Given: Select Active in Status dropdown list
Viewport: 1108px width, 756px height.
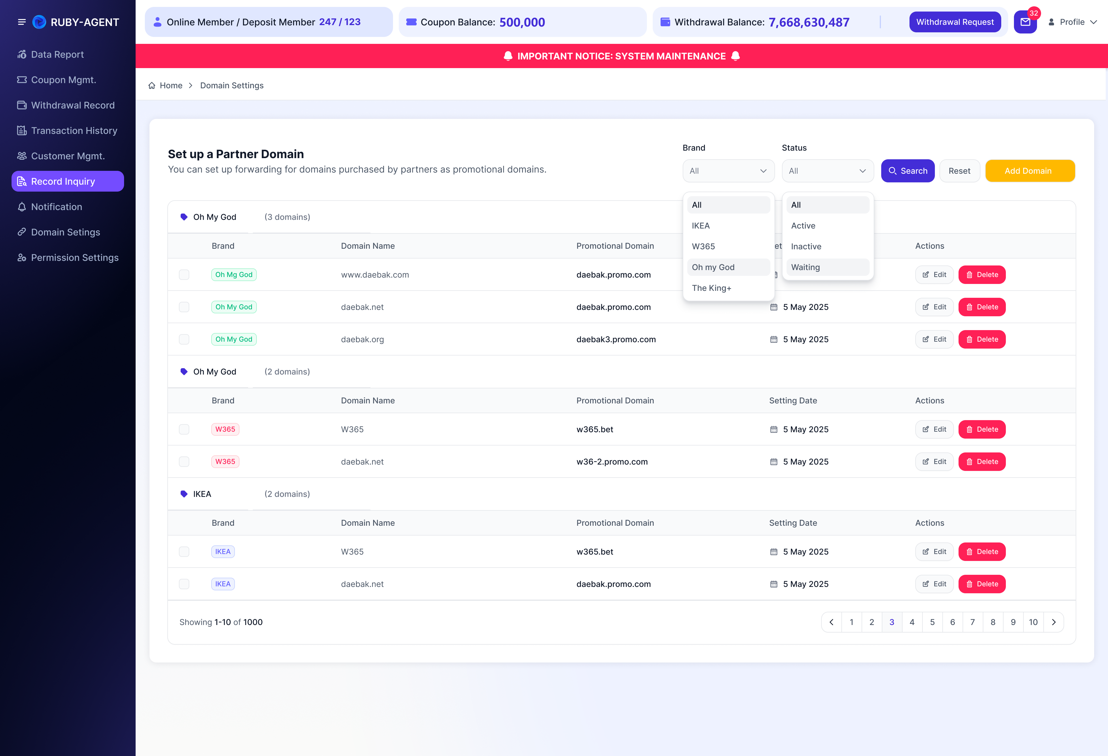Looking at the screenshot, I should click(827, 225).
